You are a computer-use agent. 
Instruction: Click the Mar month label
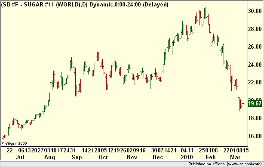coord(235,157)
